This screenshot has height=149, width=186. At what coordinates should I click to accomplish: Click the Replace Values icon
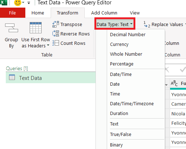pos(147,24)
